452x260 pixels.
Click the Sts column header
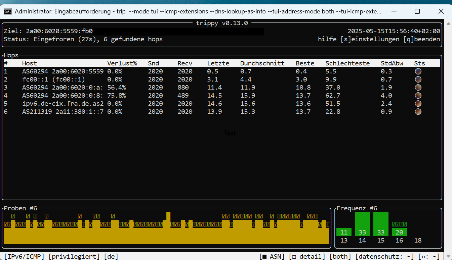click(x=419, y=63)
